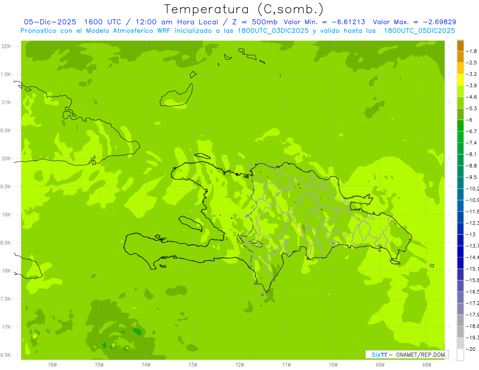Click the legend value "-4.6"
The height and width of the screenshot is (370, 479).
[472, 97]
